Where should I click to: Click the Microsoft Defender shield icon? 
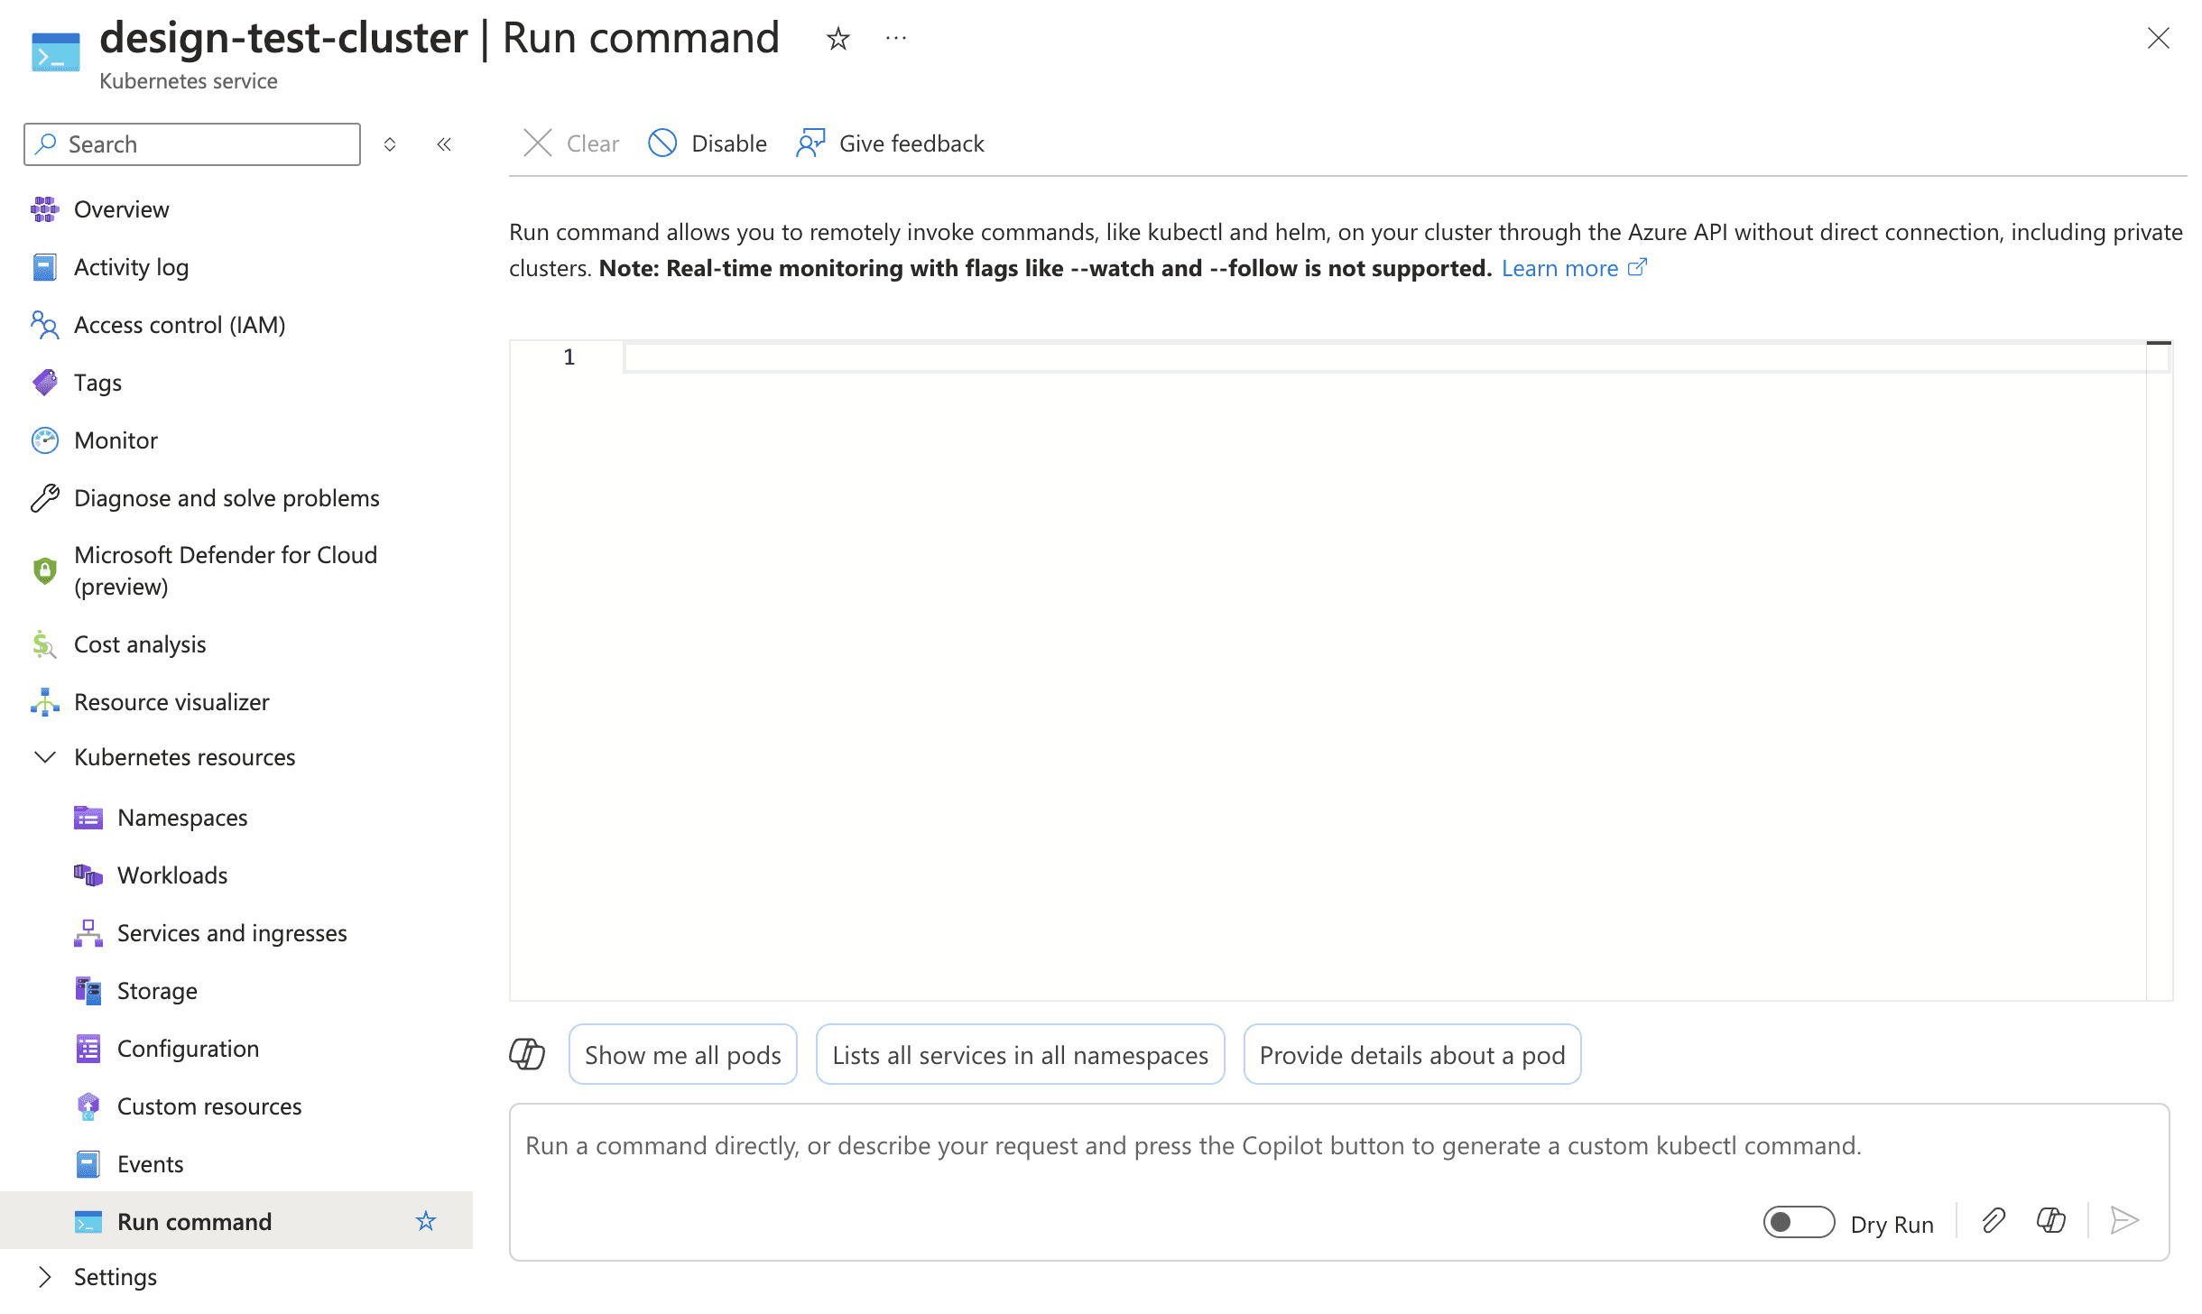[x=44, y=570]
